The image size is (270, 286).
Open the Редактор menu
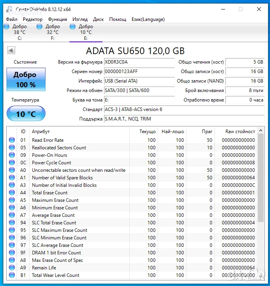point(33,19)
